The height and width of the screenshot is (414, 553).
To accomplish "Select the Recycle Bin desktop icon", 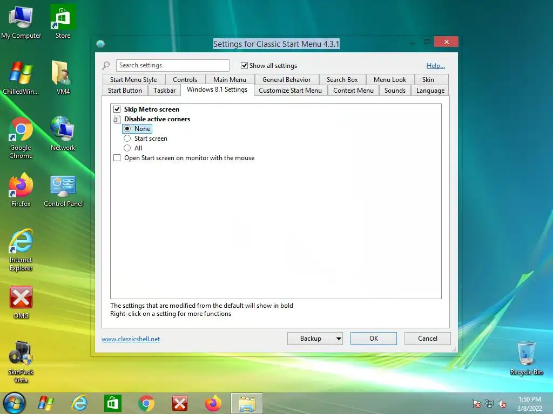I will [526, 358].
